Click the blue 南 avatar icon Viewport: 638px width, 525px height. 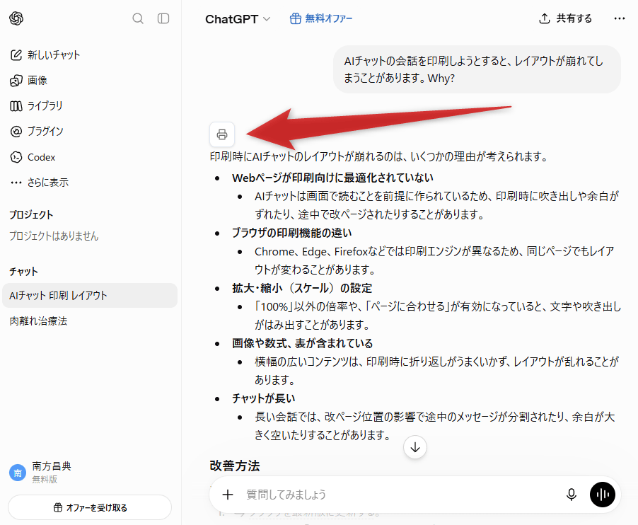[18, 473]
